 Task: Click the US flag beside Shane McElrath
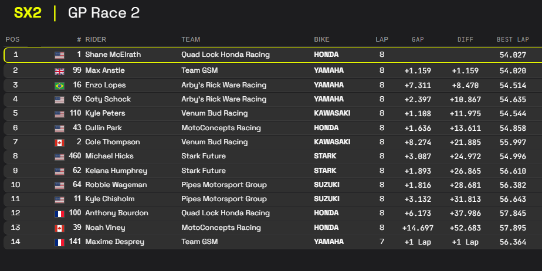click(x=59, y=55)
